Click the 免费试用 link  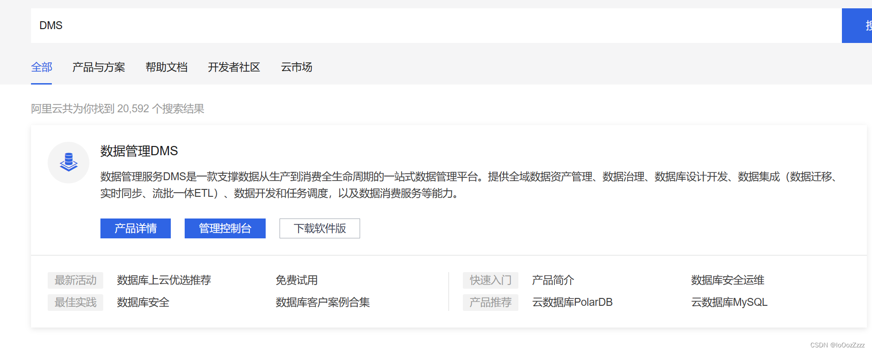297,280
